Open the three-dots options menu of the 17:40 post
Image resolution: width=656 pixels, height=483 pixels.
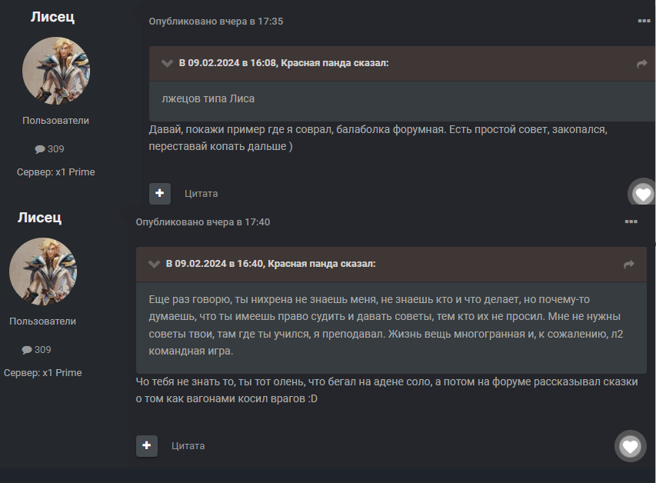point(631,222)
